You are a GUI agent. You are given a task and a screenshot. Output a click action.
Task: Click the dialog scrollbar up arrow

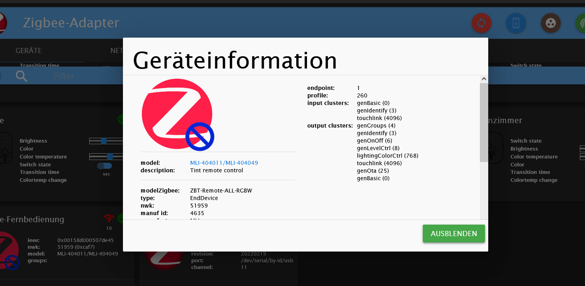coord(484,79)
